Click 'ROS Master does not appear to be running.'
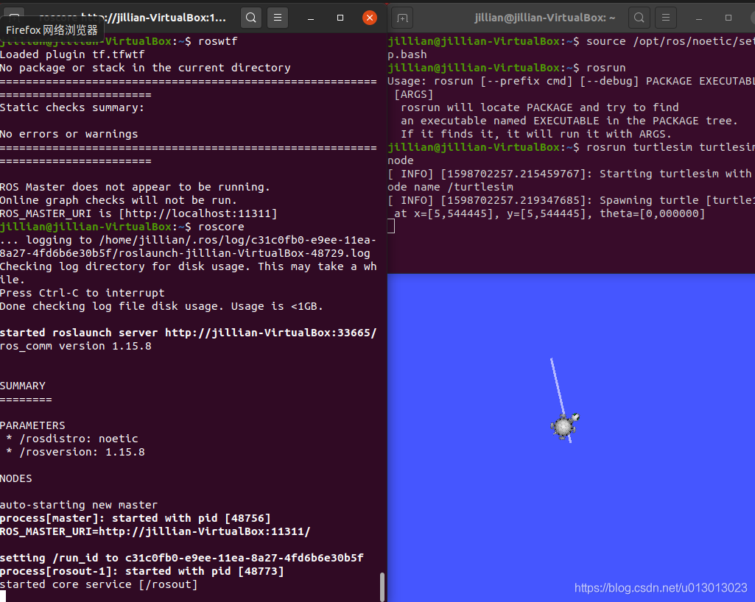This screenshot has width=755, height=602. coord(135,187)
